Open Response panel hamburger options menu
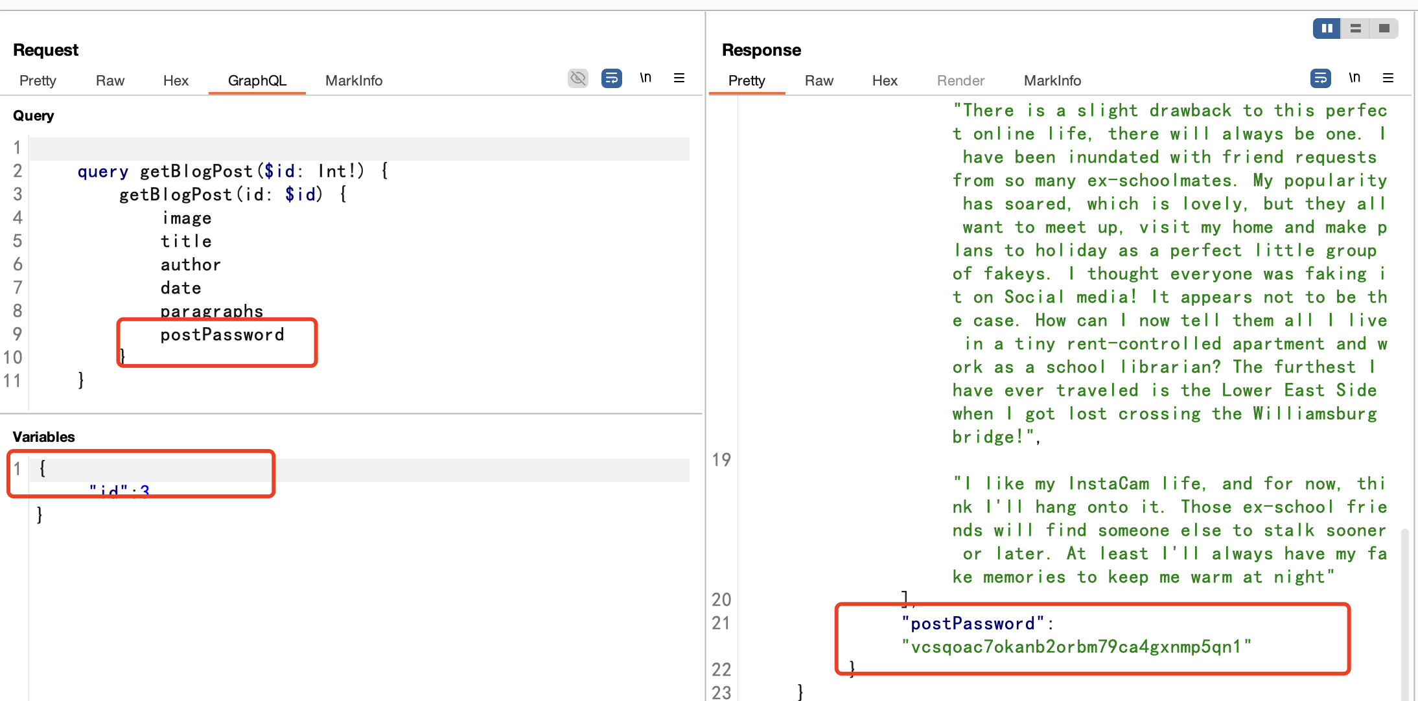 [1388, 78]
